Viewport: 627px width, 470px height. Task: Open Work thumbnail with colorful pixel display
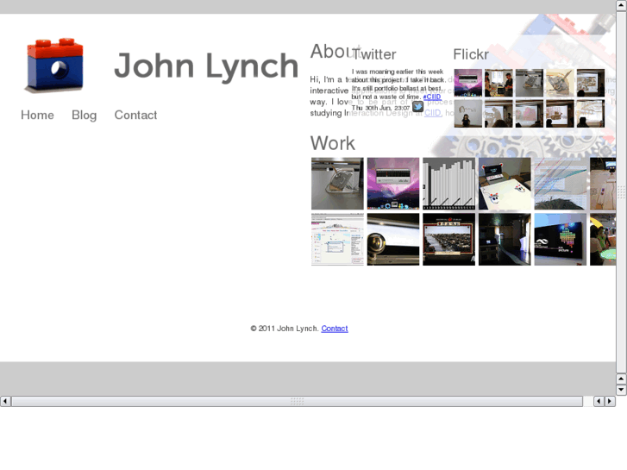[561, 239]
